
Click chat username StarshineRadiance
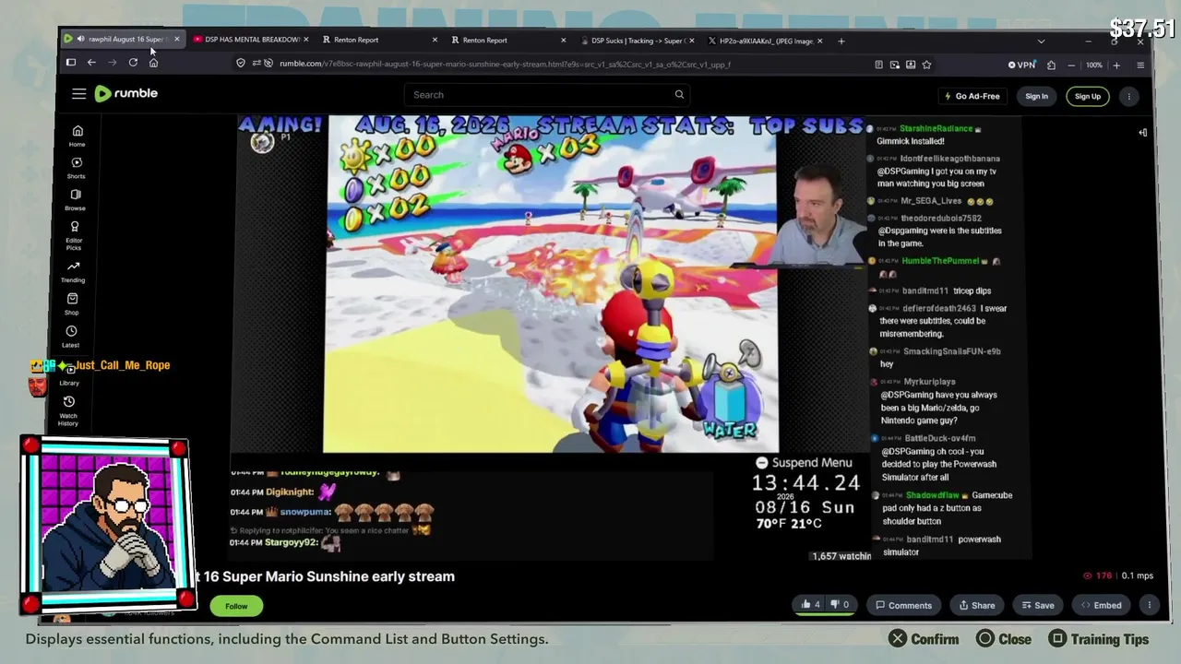tap(936, 129)
